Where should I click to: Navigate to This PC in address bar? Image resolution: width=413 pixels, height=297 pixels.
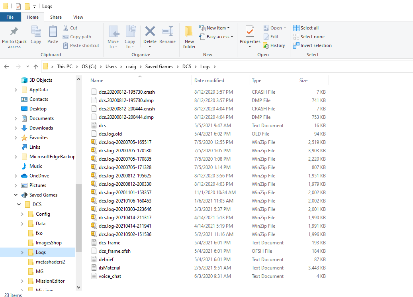[65, 67]
